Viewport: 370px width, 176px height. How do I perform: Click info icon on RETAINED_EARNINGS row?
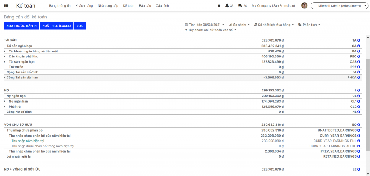(359, 156)
